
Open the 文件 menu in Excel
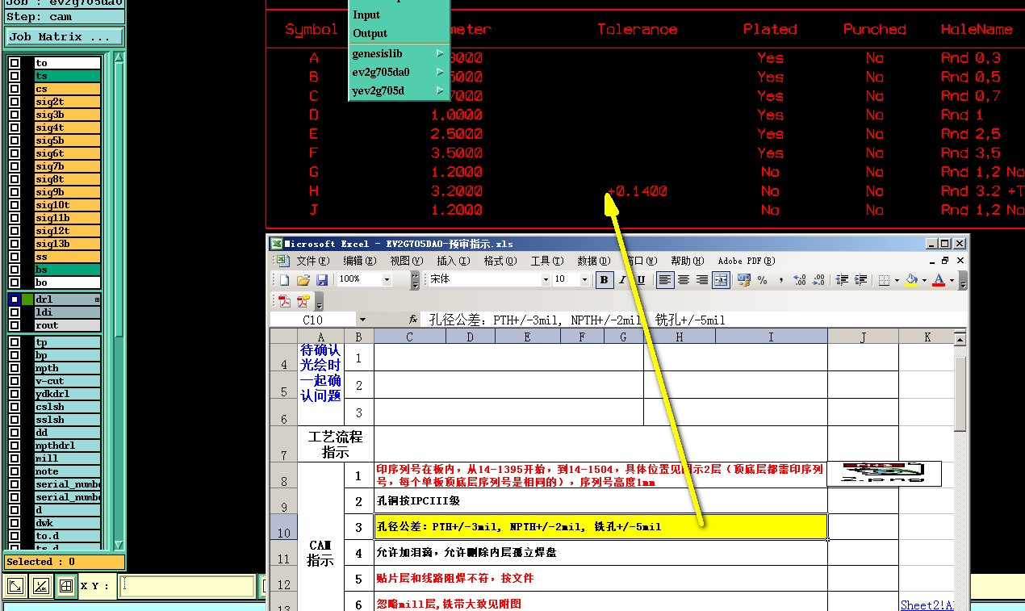312,261
